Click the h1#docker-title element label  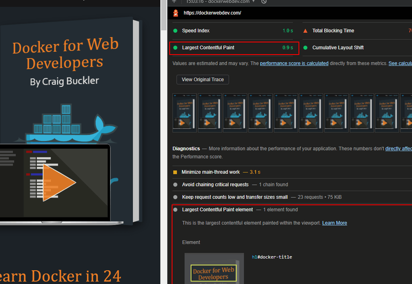(272, 257)
